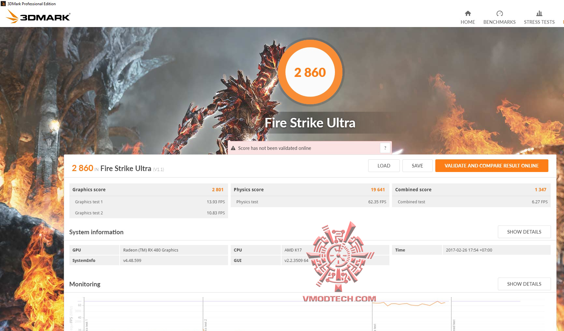
Task: Expand System information with Show Details
Action: click(524, 232)
